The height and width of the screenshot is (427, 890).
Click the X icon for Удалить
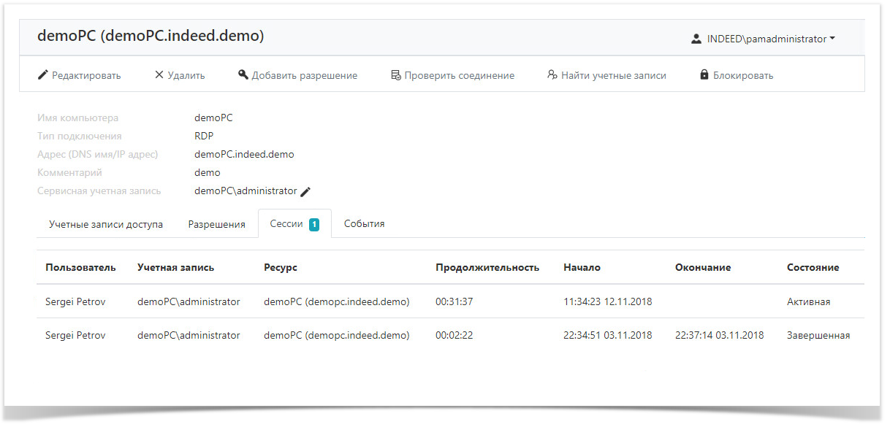[x=159, y=75]
